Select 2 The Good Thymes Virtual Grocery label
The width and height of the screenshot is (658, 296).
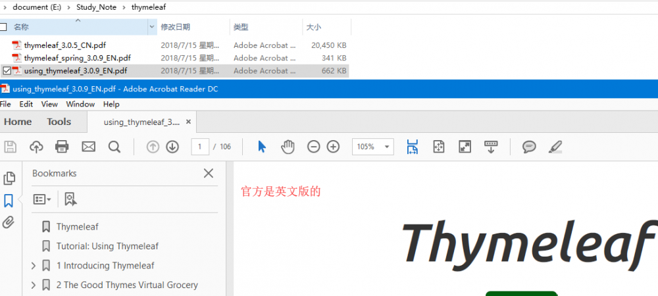point(127,285)
